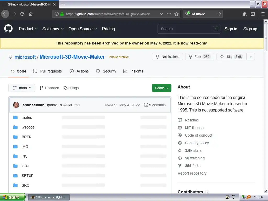The image size is (268, 201).
Task: Open the green Code dropdown button
Action: click(x=162, y=88)
